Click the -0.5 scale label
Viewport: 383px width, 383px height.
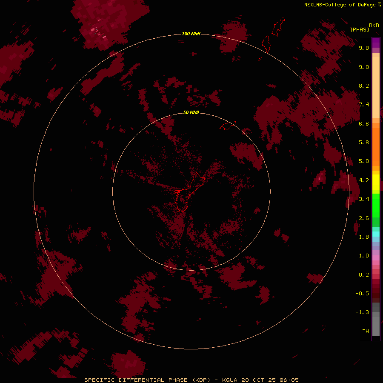[362, 293]
